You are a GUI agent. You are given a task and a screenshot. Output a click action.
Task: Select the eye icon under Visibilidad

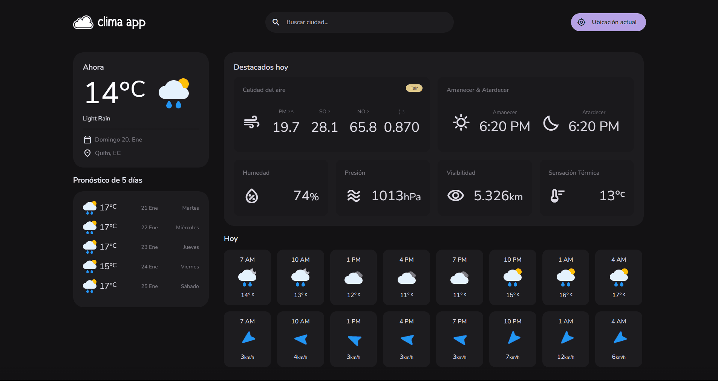pyautogui.click(x=456, y=195)
